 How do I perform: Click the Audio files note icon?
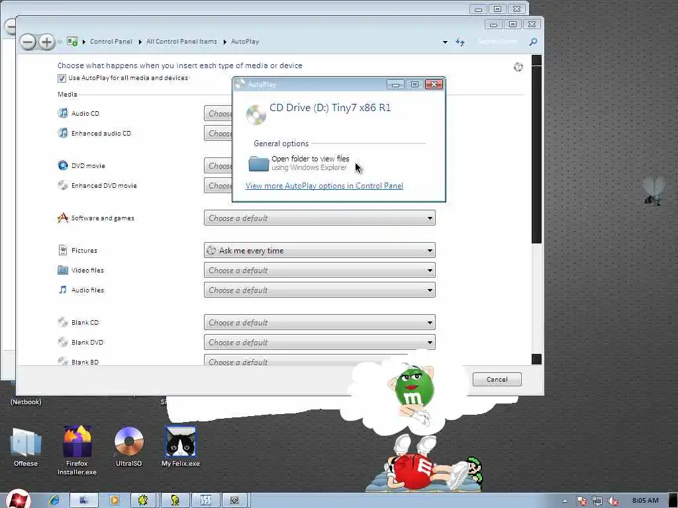click(63, 290)
